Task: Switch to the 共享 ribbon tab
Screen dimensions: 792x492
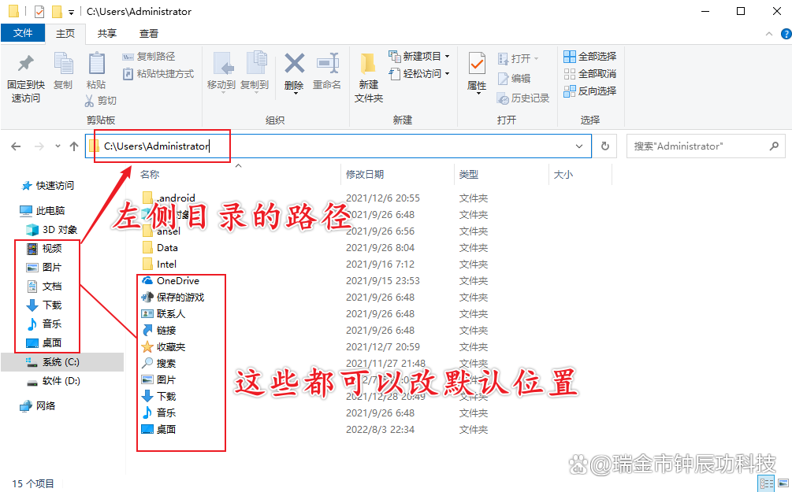Action: click(x=107, y=34)
